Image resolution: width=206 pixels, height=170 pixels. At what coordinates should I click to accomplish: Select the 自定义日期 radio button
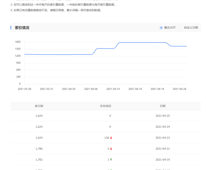pos(181,28)
